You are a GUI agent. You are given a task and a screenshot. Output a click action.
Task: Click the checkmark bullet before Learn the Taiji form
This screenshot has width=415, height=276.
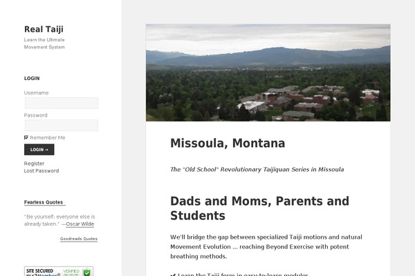pyautogui.click(x=173, y=275)
